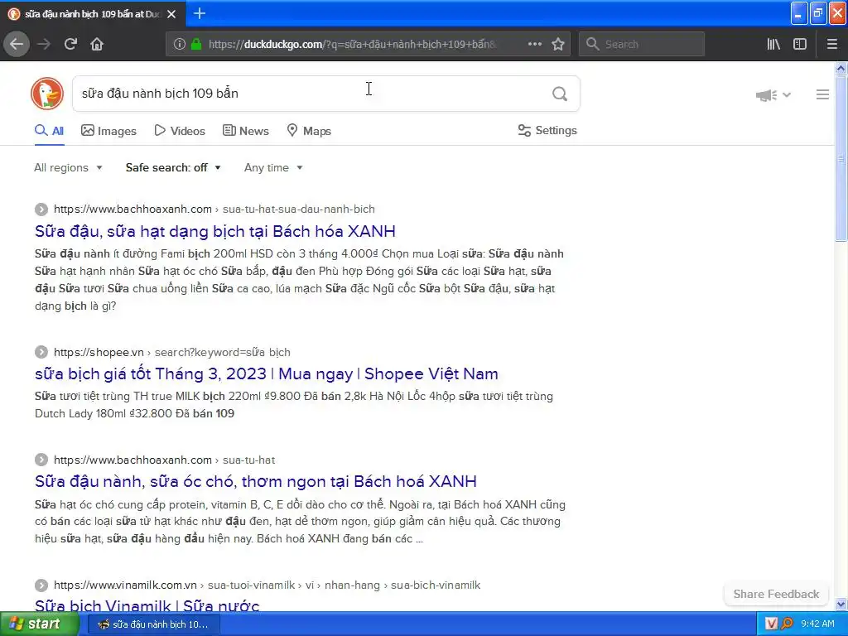
Task: Switch to the News tab
Action: tap(245, 131)
